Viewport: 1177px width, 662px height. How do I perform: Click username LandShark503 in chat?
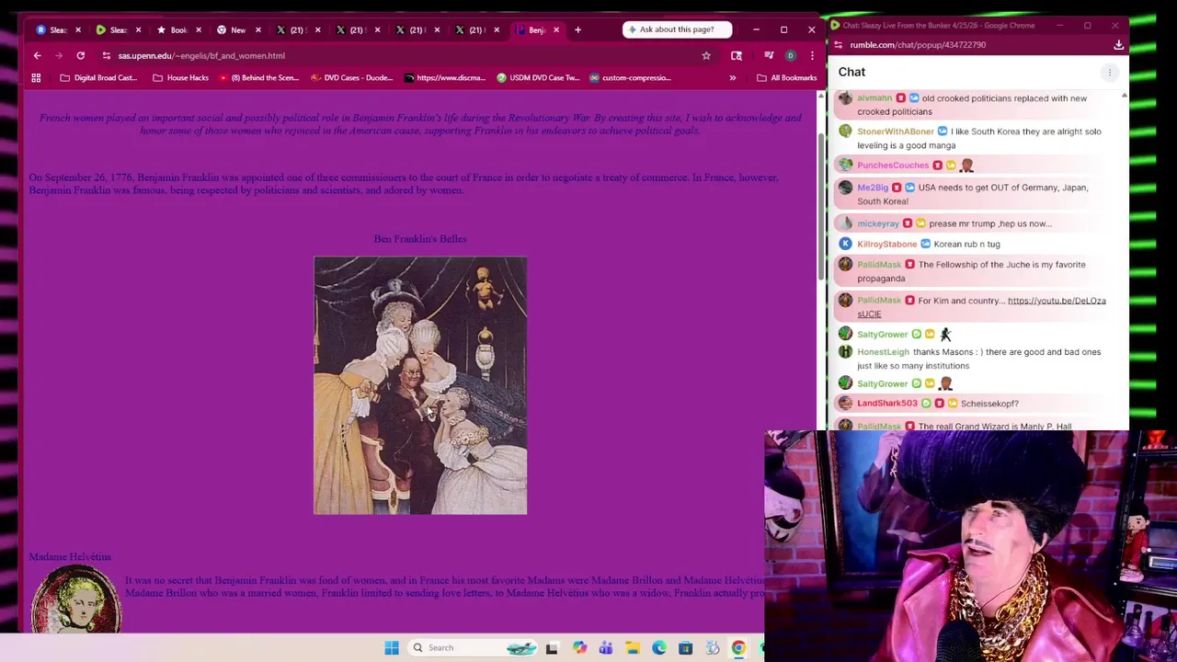887,404
